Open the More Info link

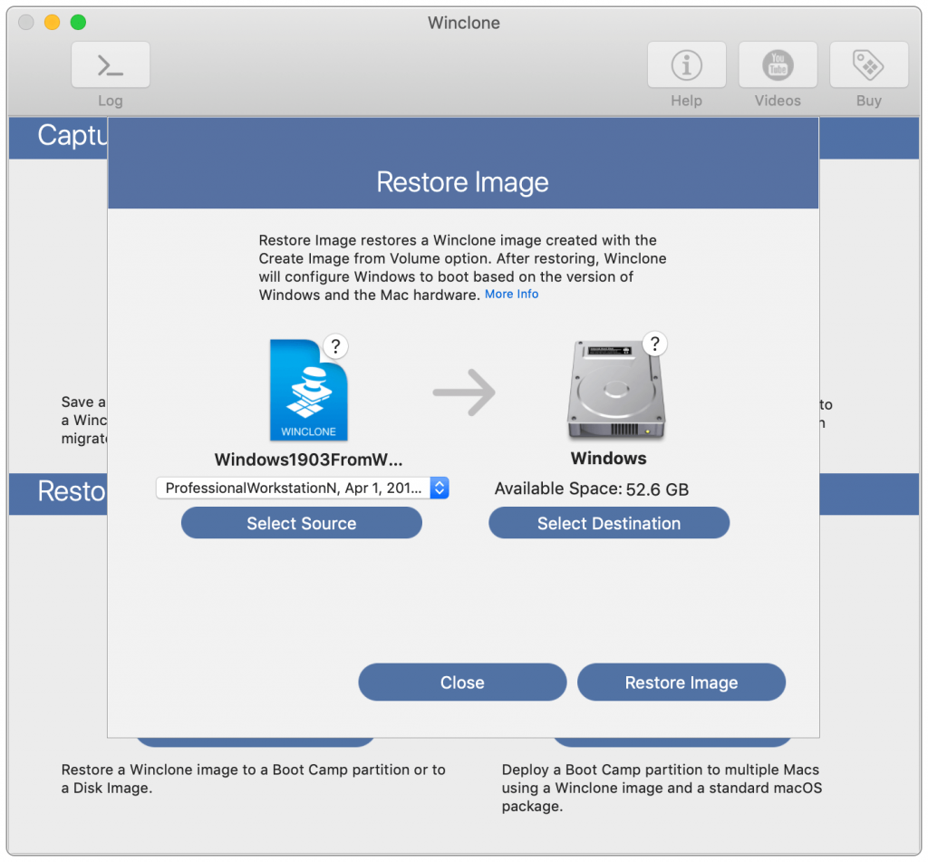pos(511,294)
